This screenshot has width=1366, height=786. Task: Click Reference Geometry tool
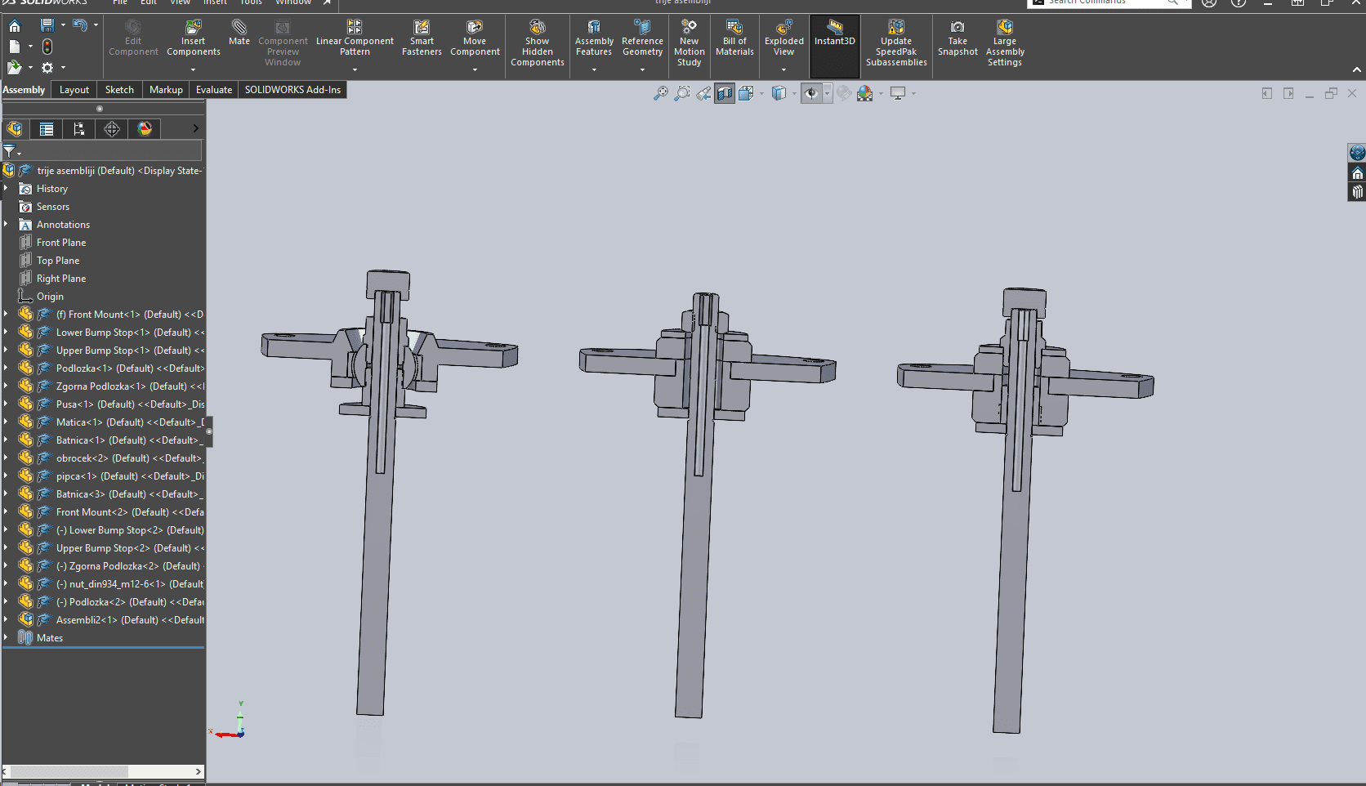coord(642,38)
